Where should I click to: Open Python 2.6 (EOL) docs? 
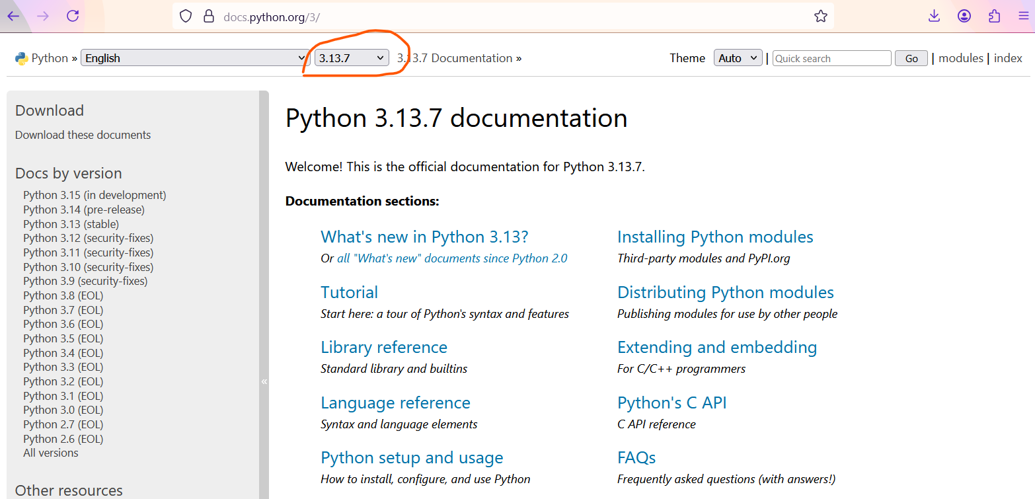(63, 439)
